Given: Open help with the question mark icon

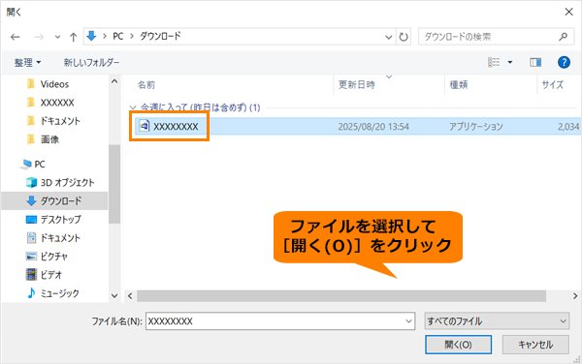Looking at the screenshot, I should point(564,62).
